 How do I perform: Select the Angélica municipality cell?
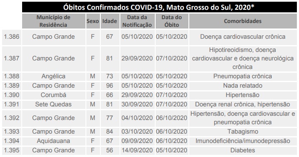click(x=54, y=76)
